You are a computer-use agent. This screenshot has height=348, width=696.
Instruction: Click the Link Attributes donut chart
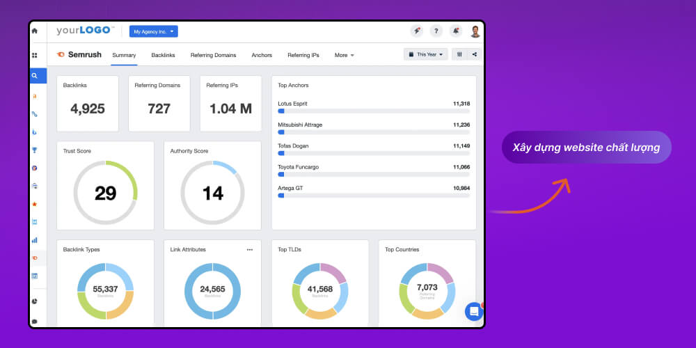pos(212,291)
